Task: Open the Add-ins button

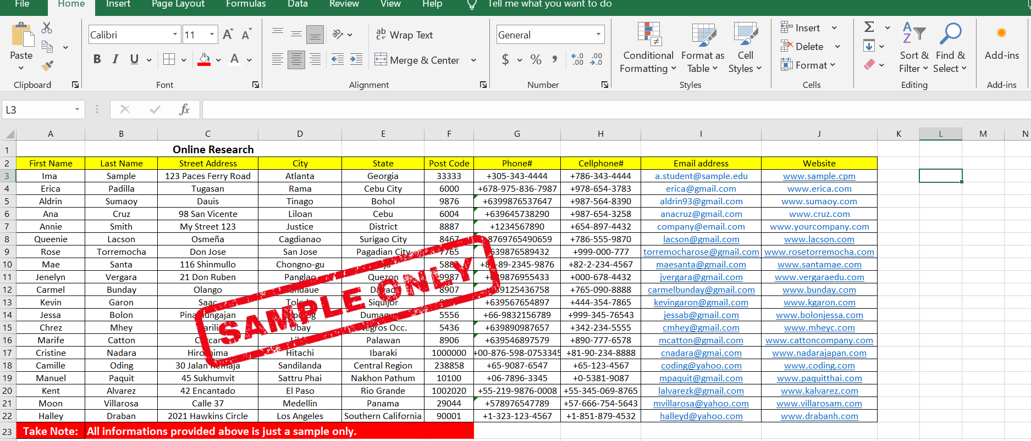Action: 1002,44
